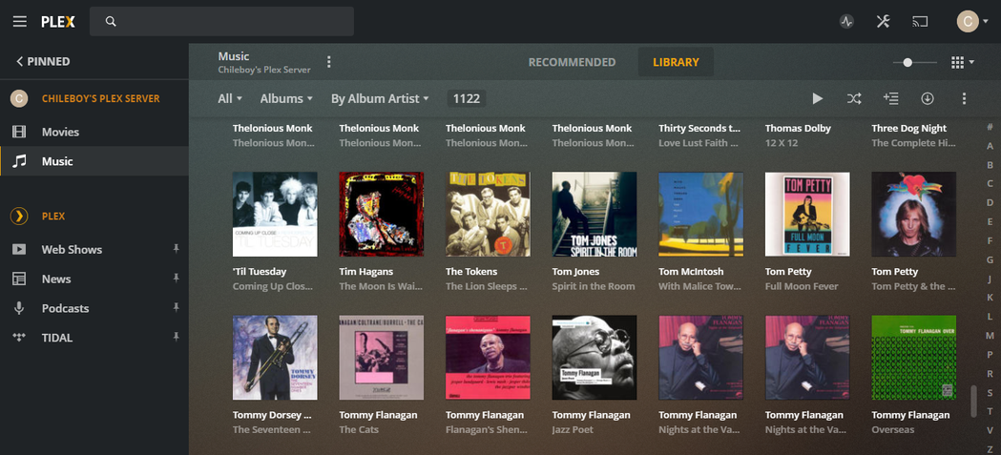This screenshot has height=455, width=1001.
Task: Play all albums with the Play button
Action: [817, 98]
